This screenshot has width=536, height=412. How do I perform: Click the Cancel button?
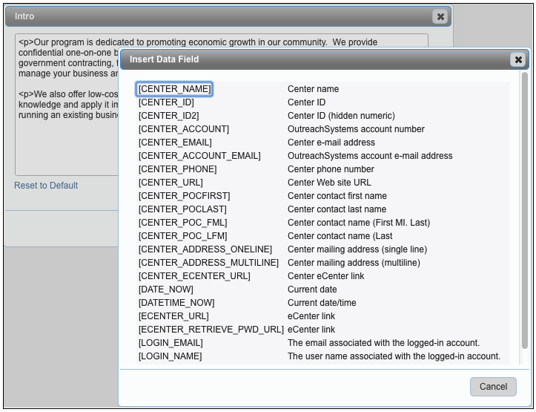pos(493,386)
